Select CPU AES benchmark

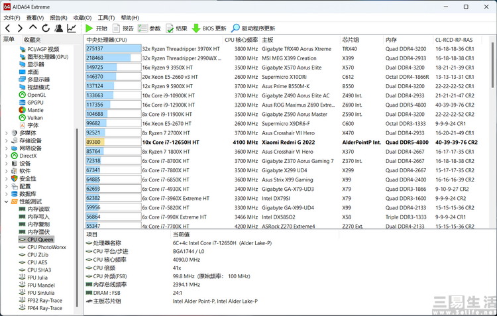(33, 262)
